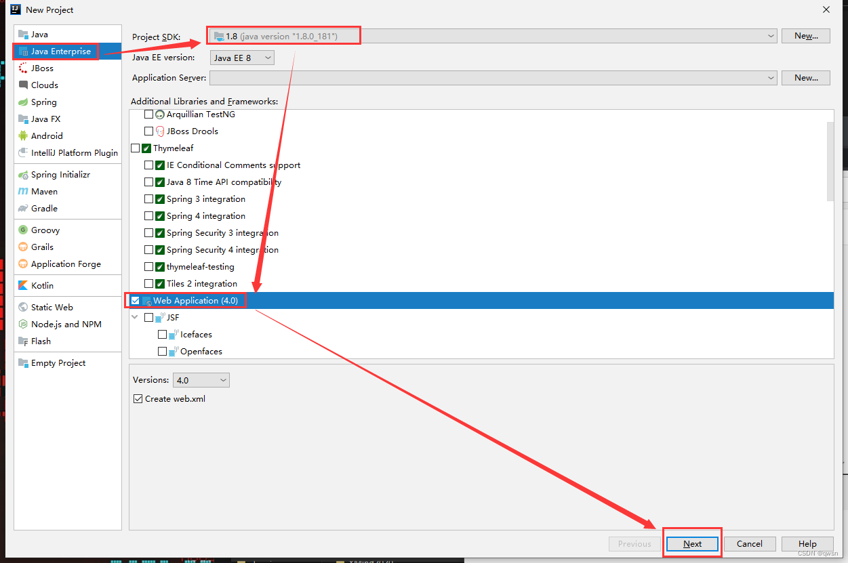The image size is (848, 563).
Task: Toggle Spring Security 4 integration checkbox
Action: coord(149,250)
